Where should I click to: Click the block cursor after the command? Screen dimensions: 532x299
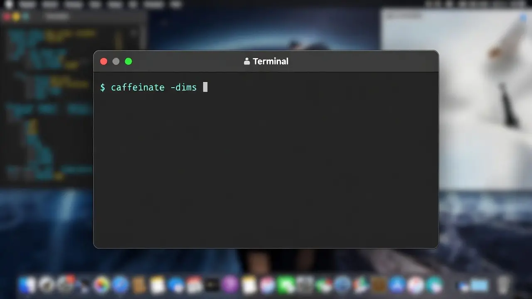point(205,87)
